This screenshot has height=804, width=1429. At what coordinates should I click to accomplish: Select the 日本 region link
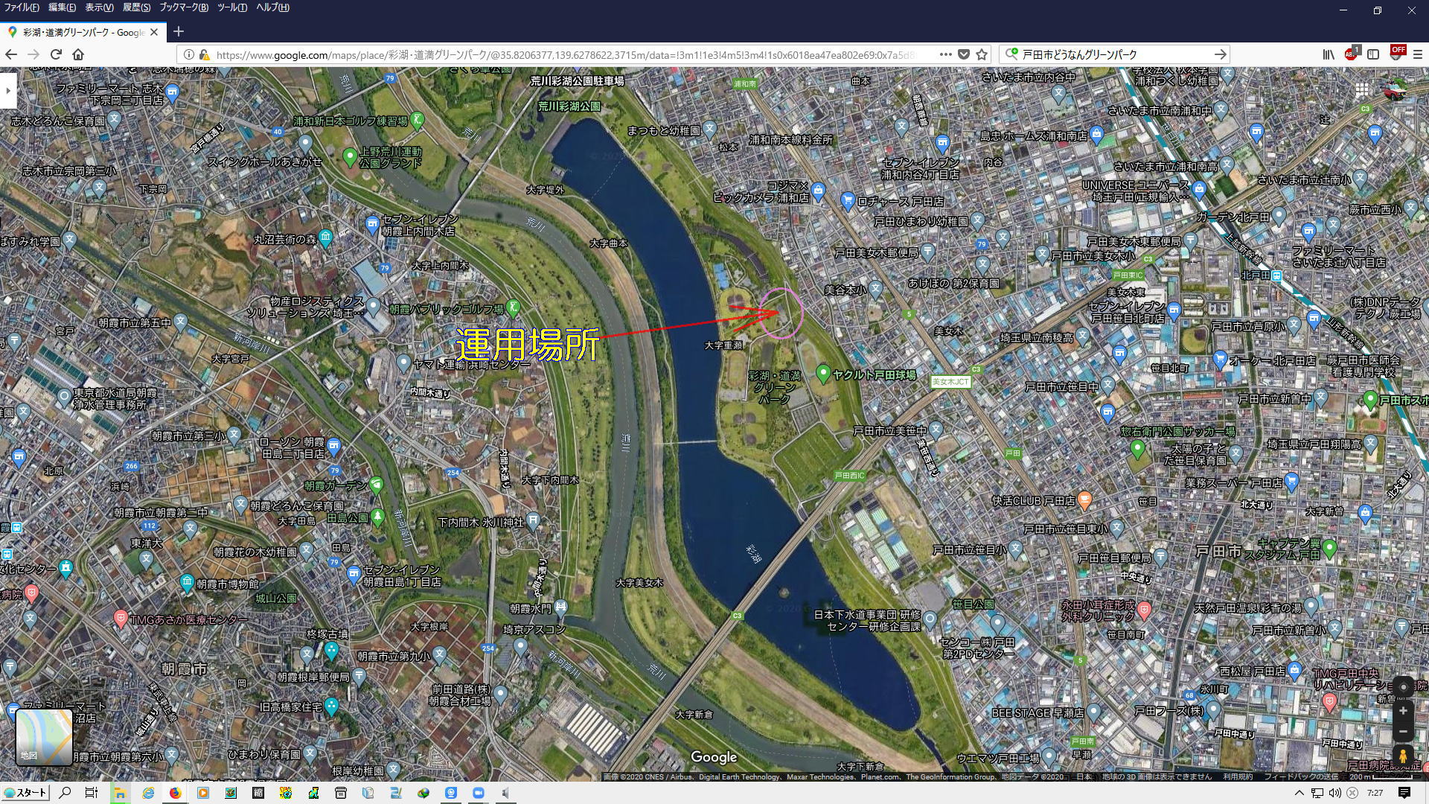[1084, 776]
